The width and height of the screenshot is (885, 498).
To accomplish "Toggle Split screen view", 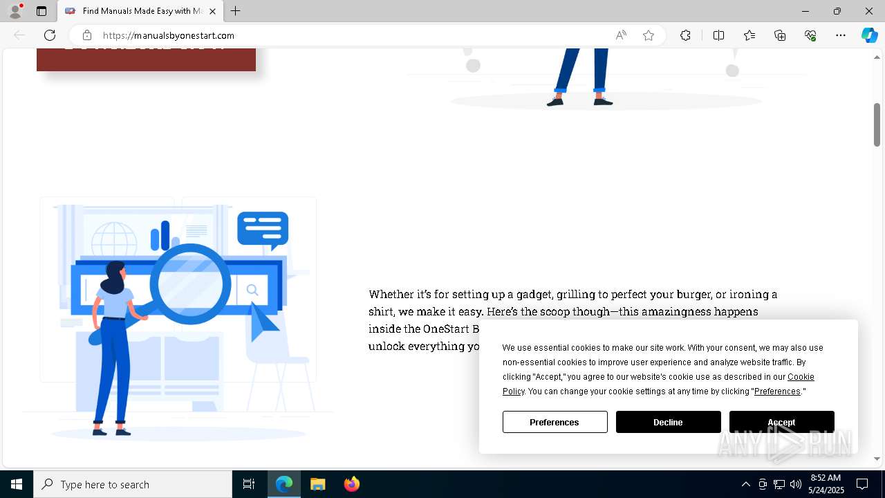I will [718, 35].
